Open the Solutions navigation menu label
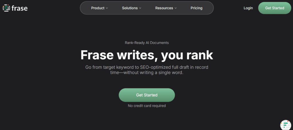Viewport: 293px width, 130px height. pyautogui.click(x=130, y=8)
